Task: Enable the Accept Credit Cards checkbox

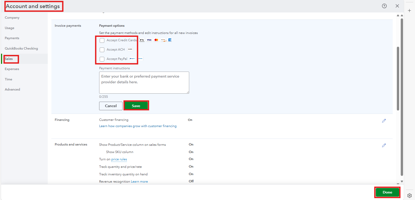Action: [x=102, y=40]
